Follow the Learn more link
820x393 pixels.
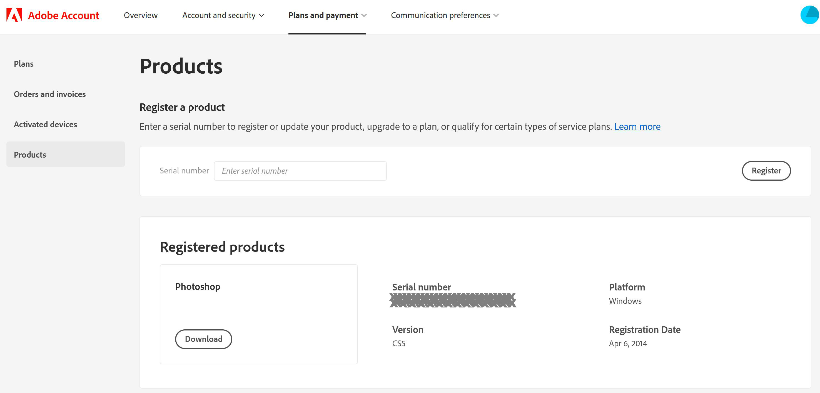(x=637, y=126)
